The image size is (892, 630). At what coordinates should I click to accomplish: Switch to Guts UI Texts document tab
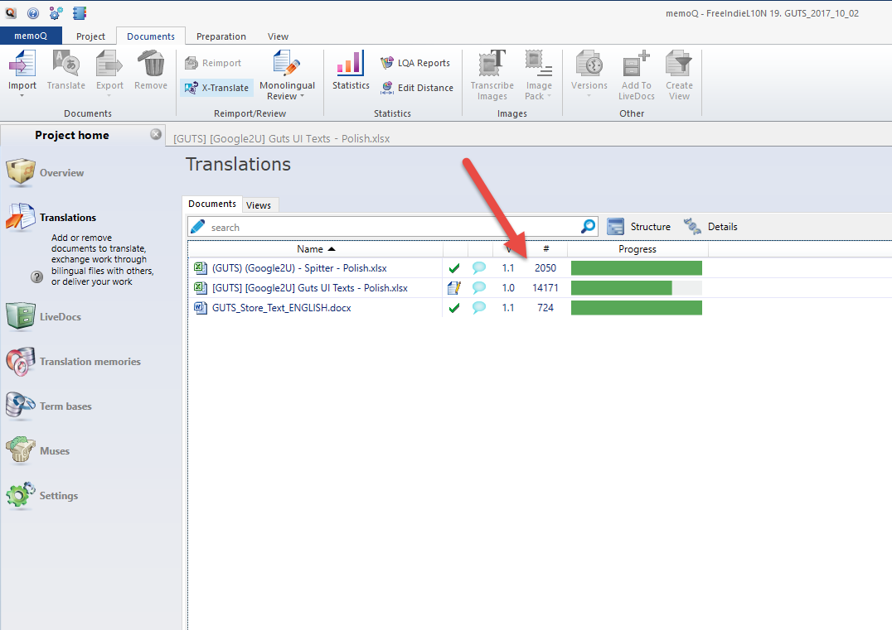(x=282, y=138)
